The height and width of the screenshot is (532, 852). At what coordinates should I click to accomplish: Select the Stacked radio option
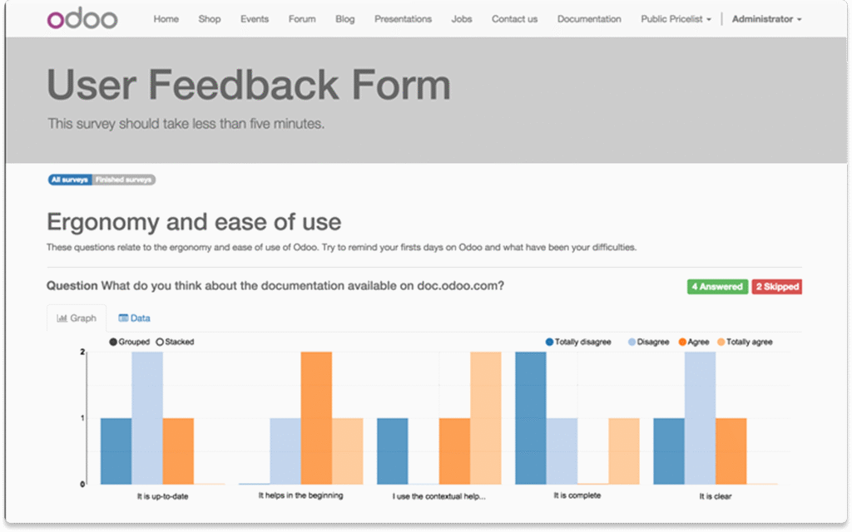[x=160, y=342]
